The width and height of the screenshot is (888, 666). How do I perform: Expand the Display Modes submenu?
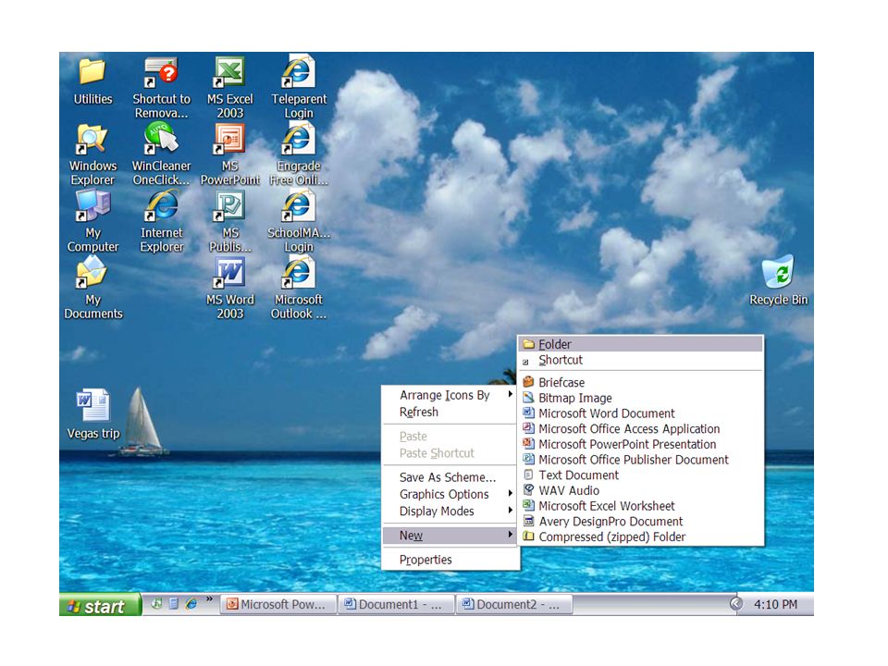click(x=450, y=512)
